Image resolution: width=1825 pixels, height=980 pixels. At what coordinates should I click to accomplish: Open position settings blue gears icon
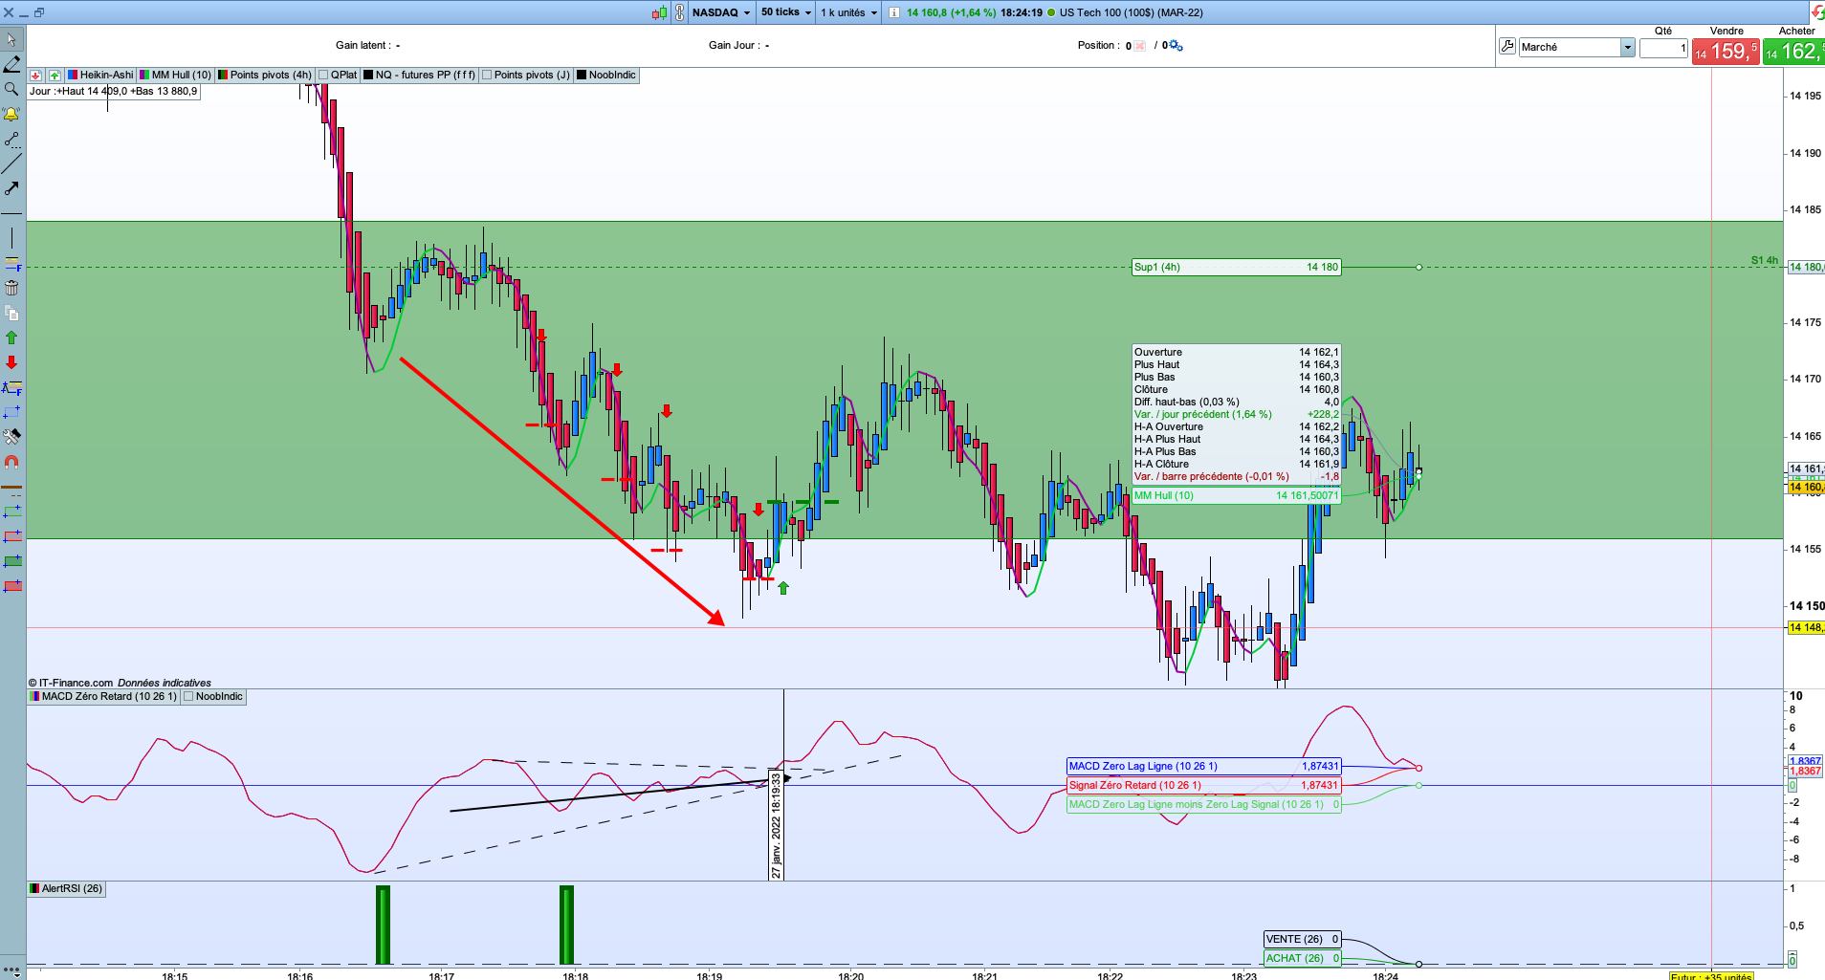[1176, 46]
